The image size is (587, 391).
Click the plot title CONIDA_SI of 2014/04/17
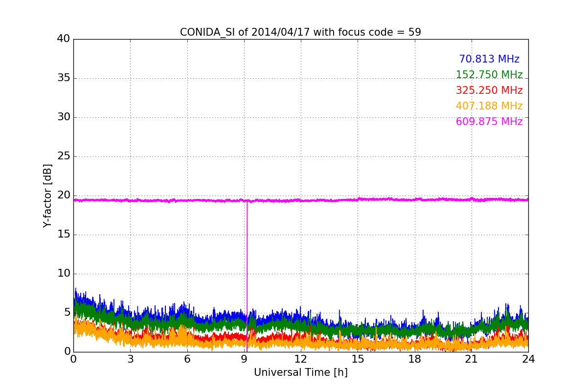point(300,32)
